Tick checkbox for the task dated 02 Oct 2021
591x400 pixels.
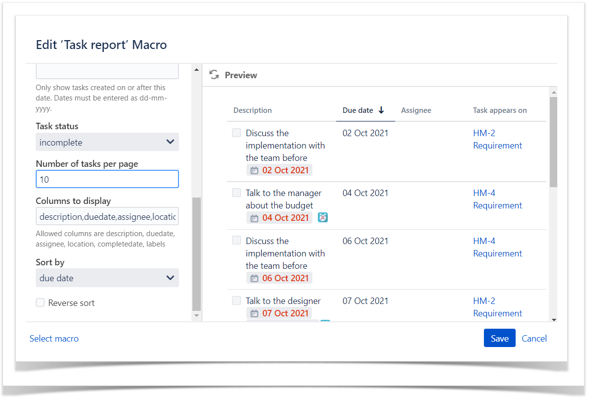pos(236,133)
